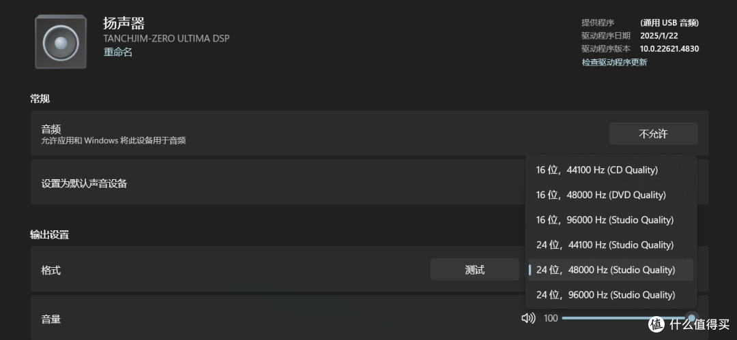Click the 不允许 audio button
The width and height of the screenshot is (737, 340).
653,134
